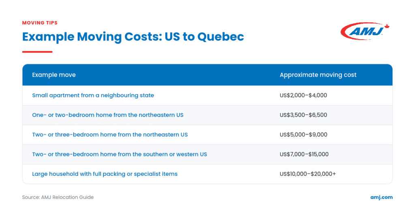
Task: Click the blue table header bar
Action: click(207, 75)
